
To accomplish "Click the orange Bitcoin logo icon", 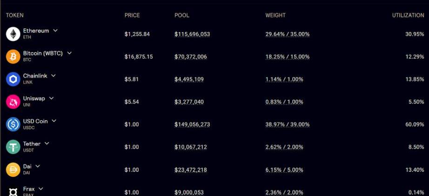I will pyautogui.click(x=13, y=57).
